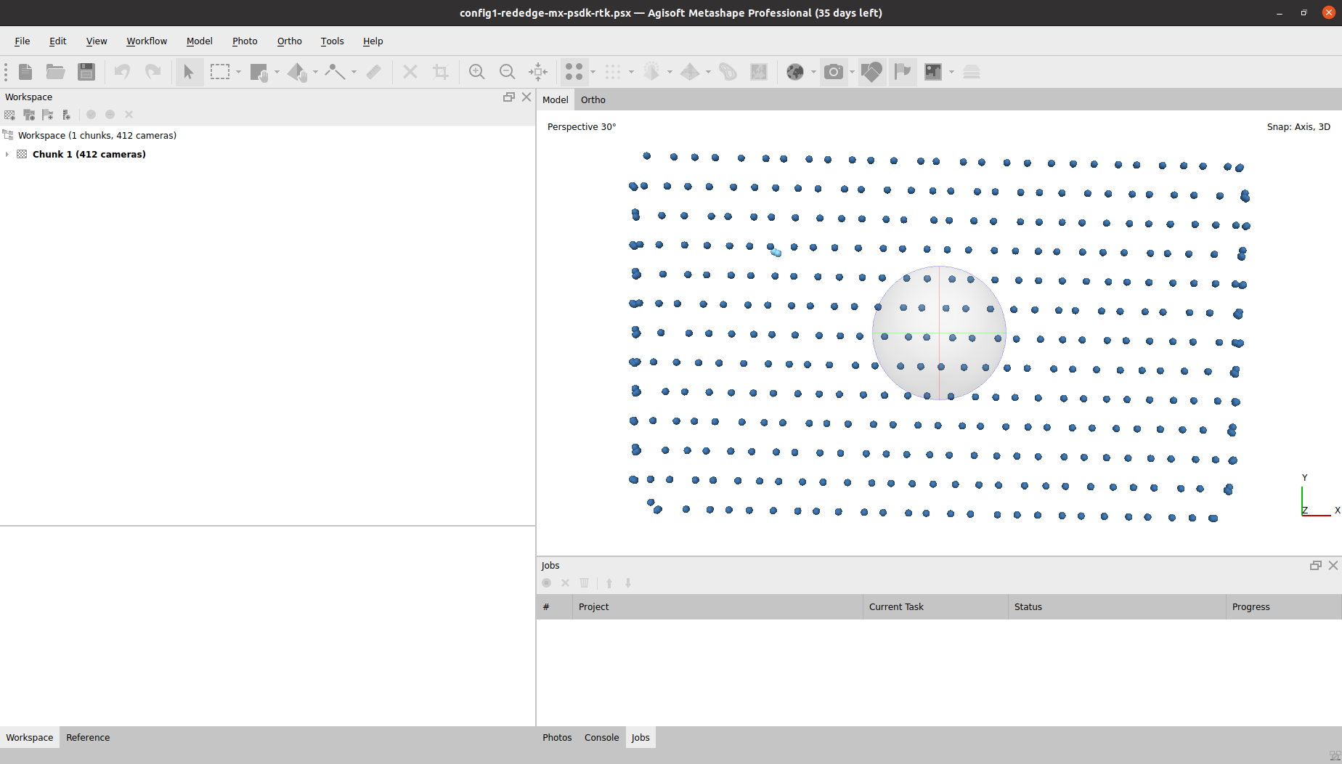Toggle Show Shapes display button
Screen dimensions: 1342x764
click(x=871, y=71)
